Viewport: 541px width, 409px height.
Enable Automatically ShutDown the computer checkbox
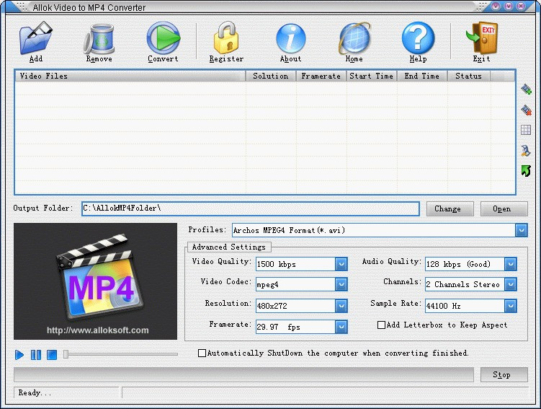[x=202, y=353]
